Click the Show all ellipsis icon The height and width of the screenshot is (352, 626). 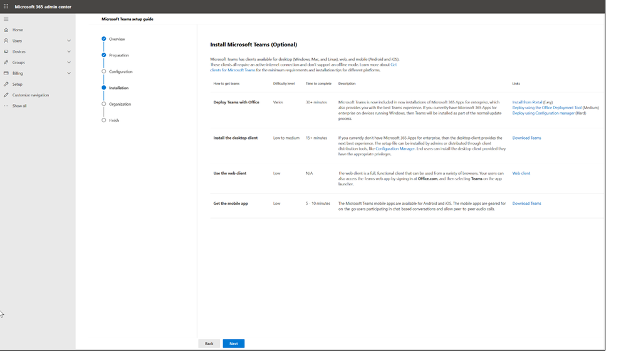click(6, 106)
